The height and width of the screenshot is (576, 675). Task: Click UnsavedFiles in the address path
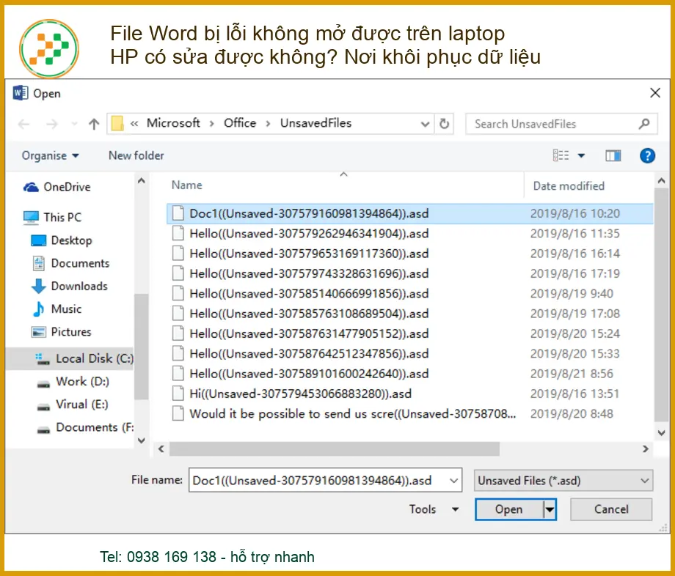pos(315,123)
